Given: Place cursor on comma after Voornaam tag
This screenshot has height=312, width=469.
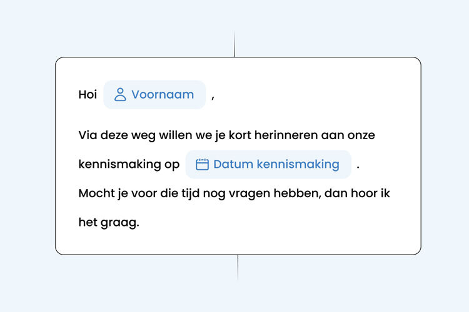Looking at the screenshot, I should (213, 96).
